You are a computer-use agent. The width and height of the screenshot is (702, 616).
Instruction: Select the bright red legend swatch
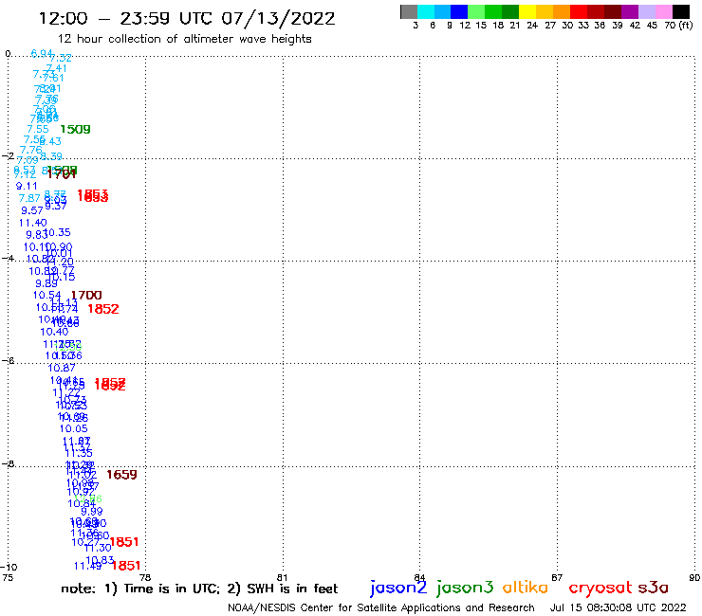coord(579,11)
